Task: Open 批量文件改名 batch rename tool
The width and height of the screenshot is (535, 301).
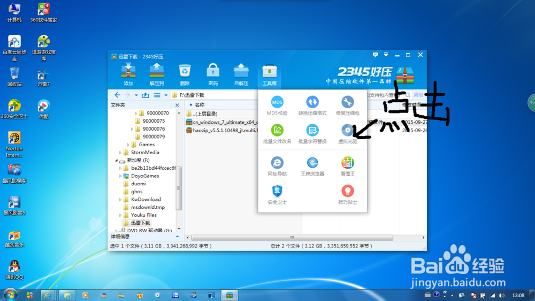Action: tap(277, 133)
